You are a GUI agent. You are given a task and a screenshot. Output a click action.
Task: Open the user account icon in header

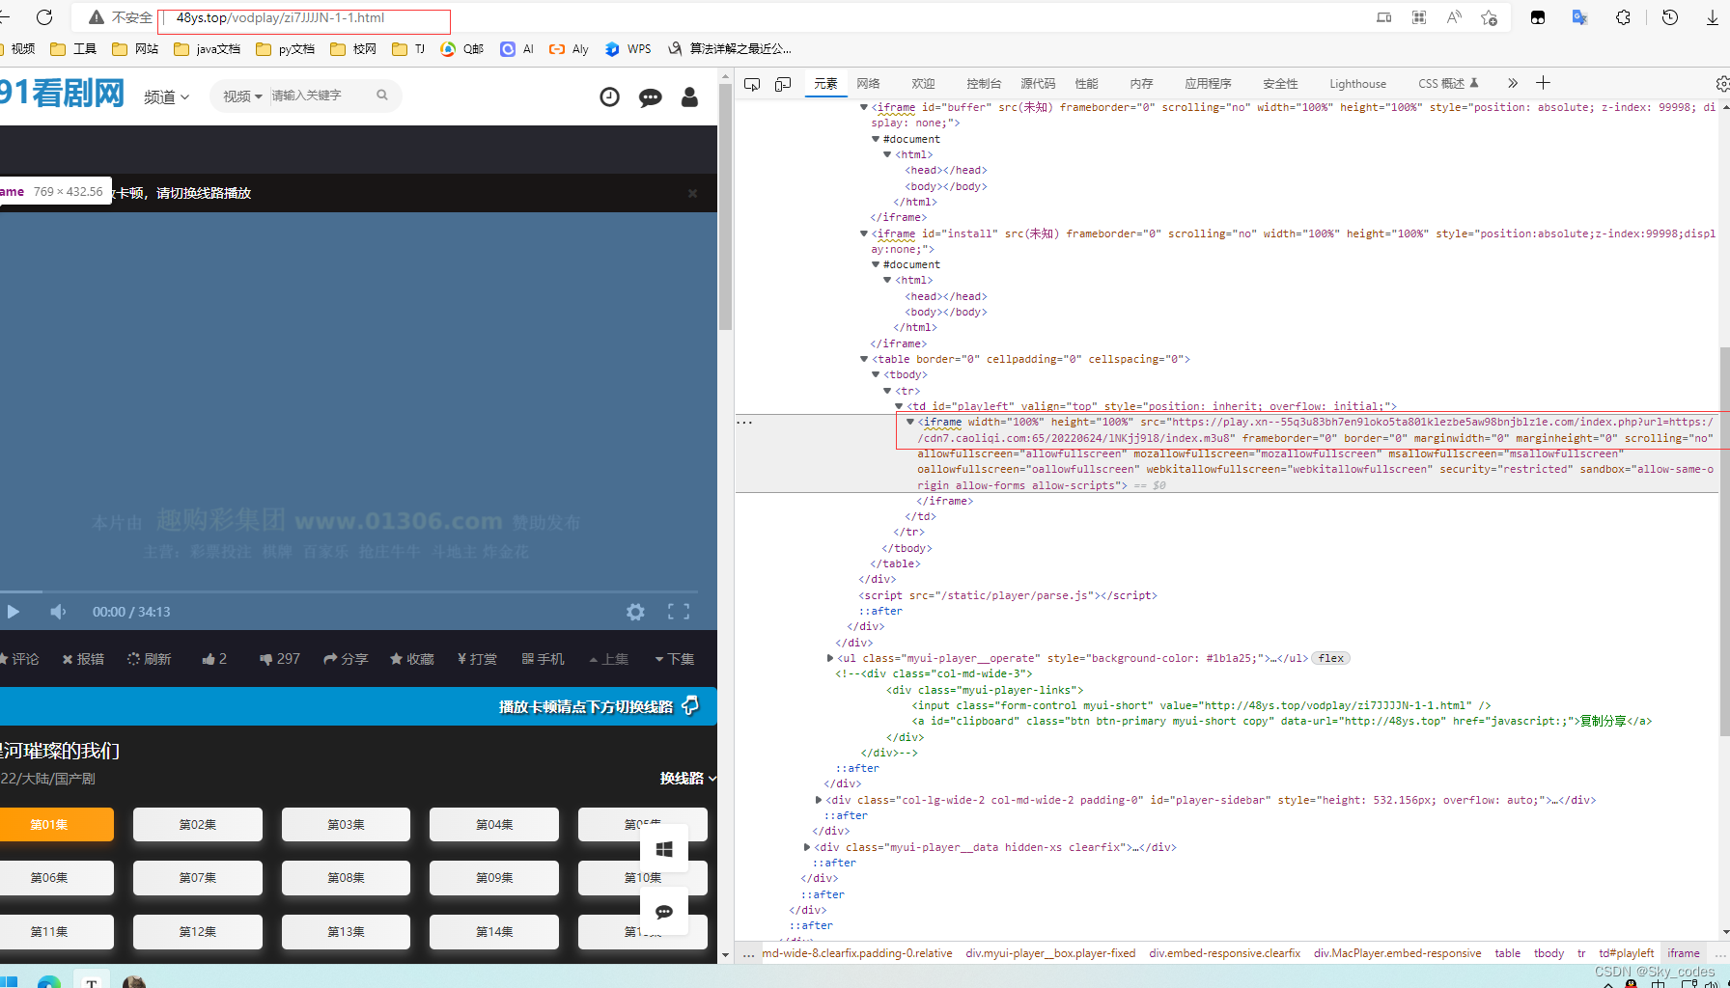[x=689, y=96]
